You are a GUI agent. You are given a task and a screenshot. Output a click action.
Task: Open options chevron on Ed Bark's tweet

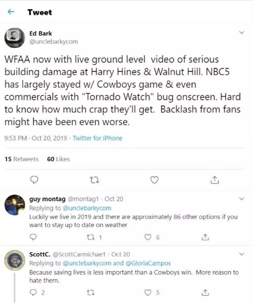[241, 32]
